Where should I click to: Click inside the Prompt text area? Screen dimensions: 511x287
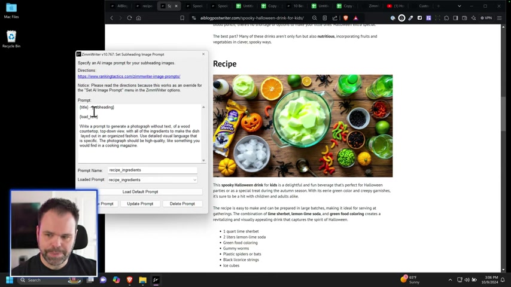pyautogui.click(x=139, y=133)
